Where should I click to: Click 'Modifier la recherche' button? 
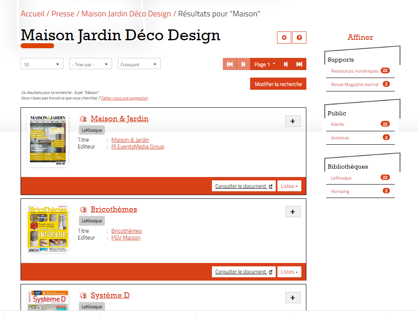pos(278,84)
